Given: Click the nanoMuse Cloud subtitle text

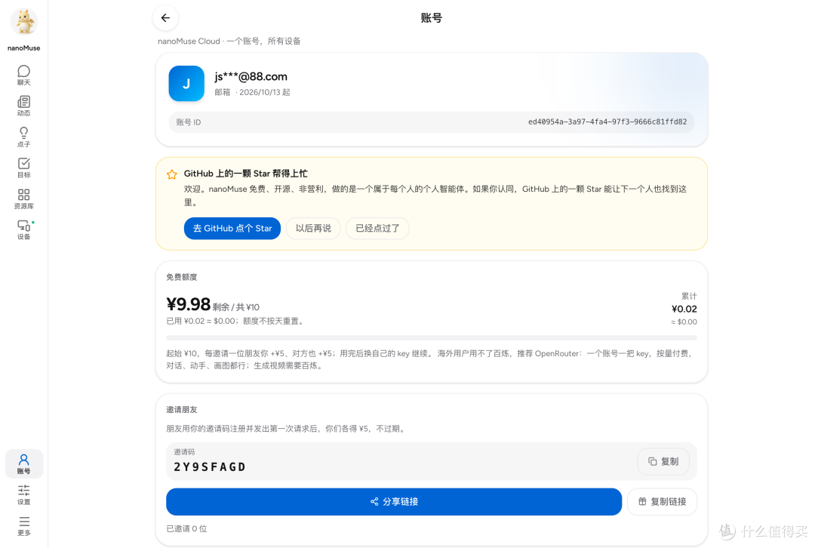Looking at the screenshot, I should [229, 41].
